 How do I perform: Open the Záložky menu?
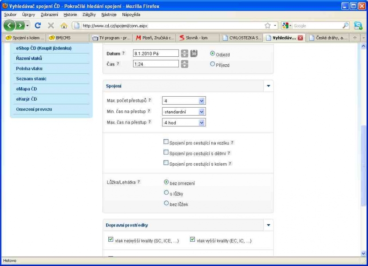tap(89, 15)
